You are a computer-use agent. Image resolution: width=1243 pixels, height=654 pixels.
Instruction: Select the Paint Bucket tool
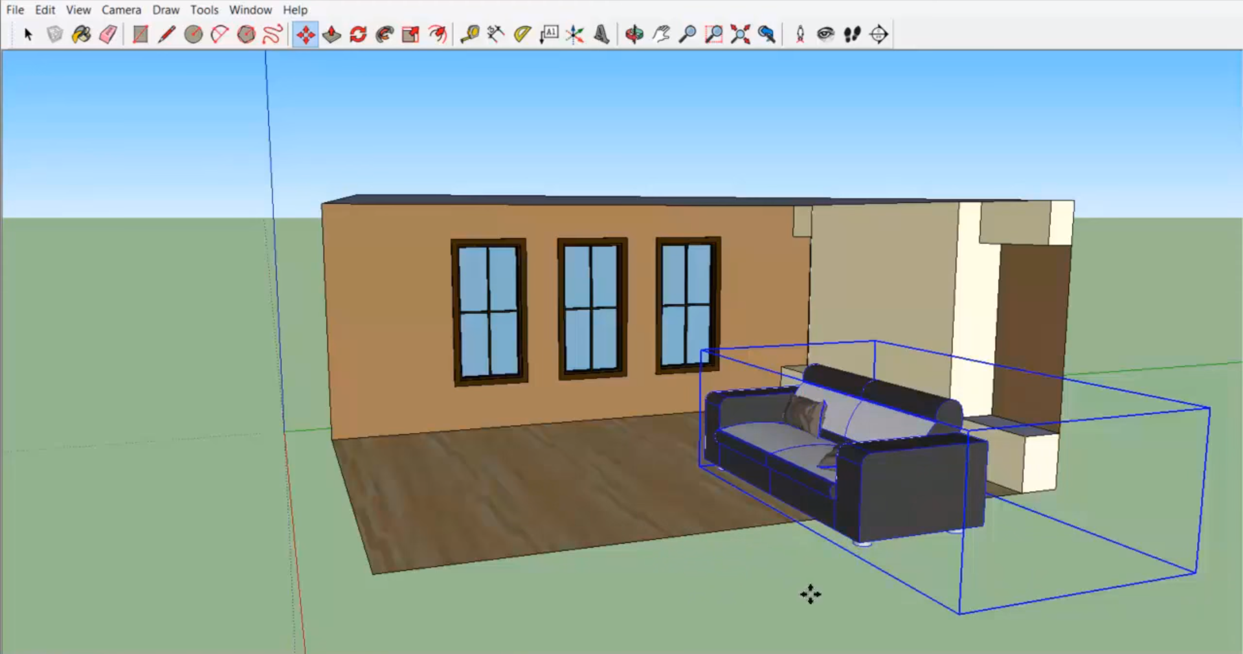coord(82,34)
